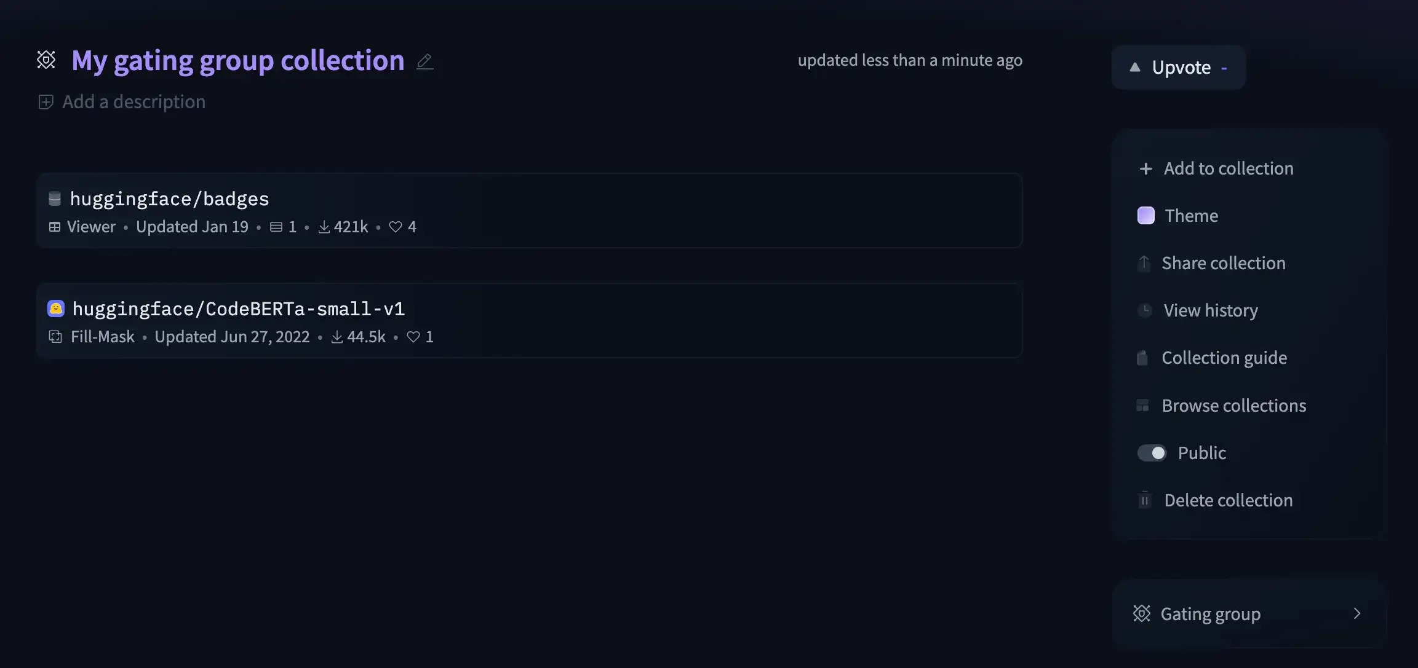Click the Share collection arrow icon
1418x668 pixels.
coord(1144,263)
